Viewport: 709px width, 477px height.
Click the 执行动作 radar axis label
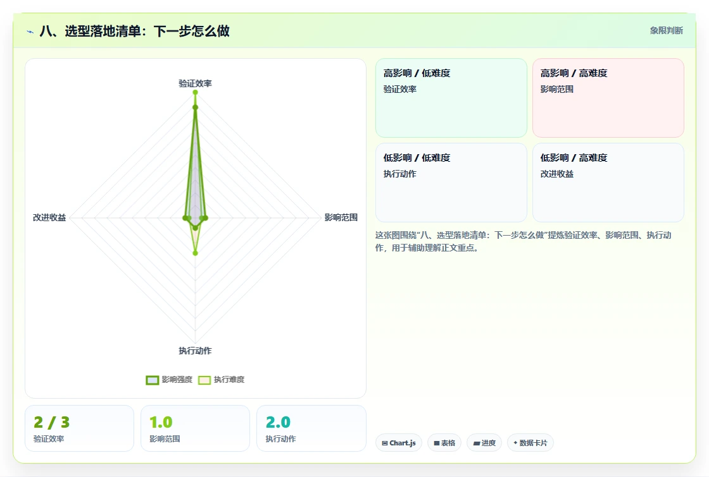pyautogui.click(x=196, y=351)
